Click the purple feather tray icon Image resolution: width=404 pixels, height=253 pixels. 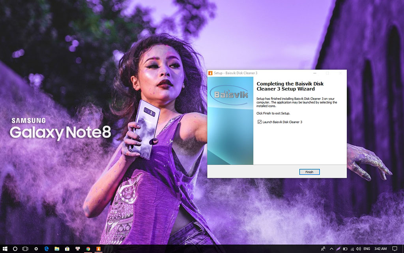click(338, 249)
